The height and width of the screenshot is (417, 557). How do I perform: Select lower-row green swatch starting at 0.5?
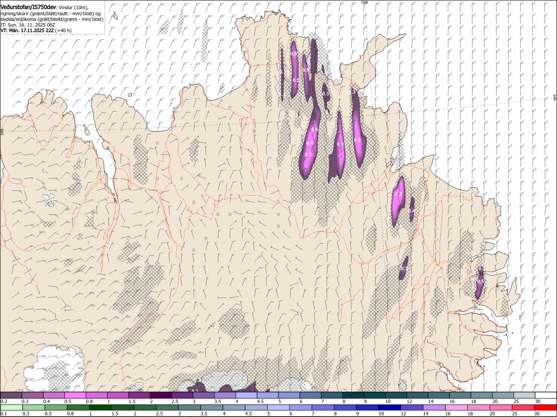coord(56,408)
